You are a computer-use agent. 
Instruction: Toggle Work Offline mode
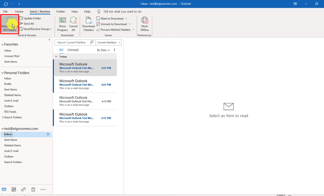click(145, 24)
